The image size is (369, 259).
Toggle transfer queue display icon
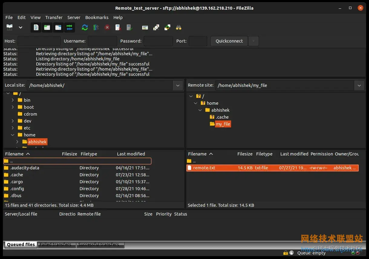pos(70,27)
